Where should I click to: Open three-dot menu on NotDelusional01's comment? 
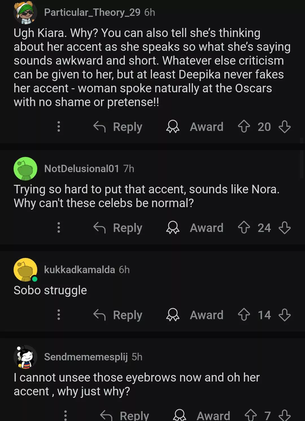point(59,227)
